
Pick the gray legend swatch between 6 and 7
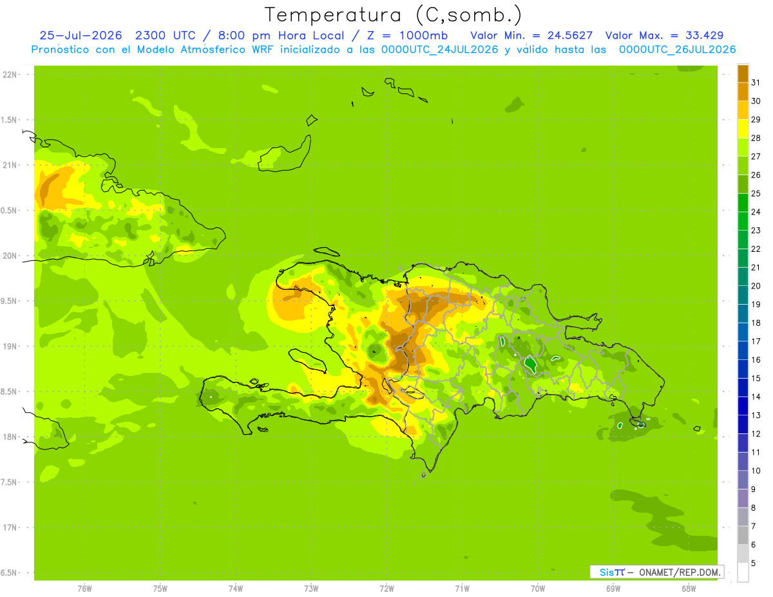point(743,536)
